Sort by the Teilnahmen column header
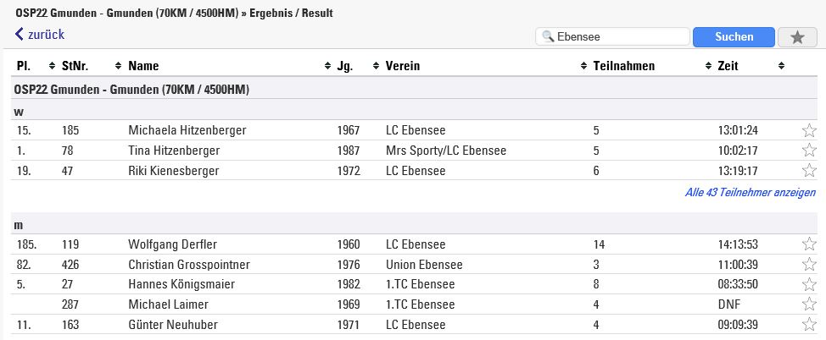Viewport: 826px width, 340px height. [x=623, y=66]
